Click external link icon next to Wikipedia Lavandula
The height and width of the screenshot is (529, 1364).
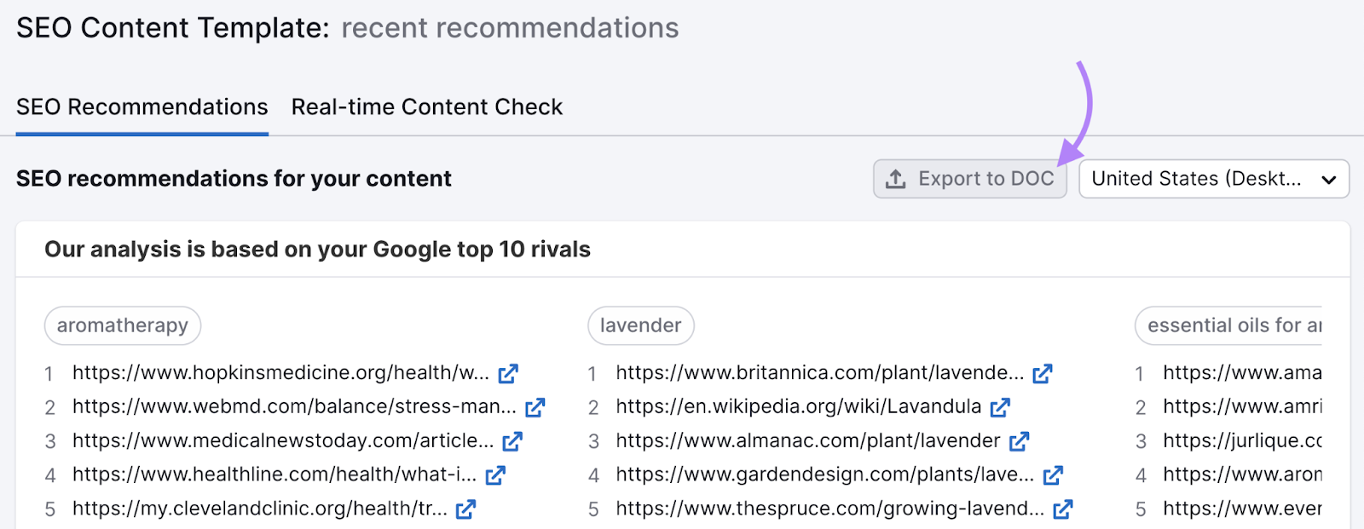[x=1000, y=407]
